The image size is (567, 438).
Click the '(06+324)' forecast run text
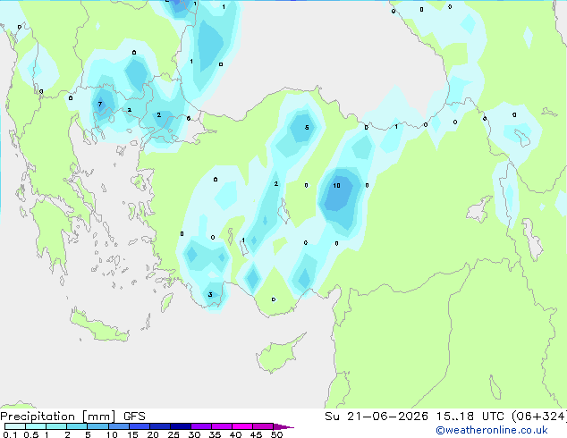[x=538, y=417]
